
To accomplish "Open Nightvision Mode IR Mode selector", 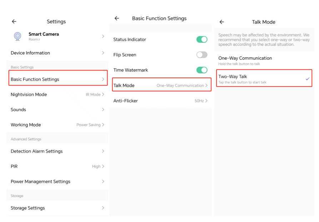I will [95, 95].
